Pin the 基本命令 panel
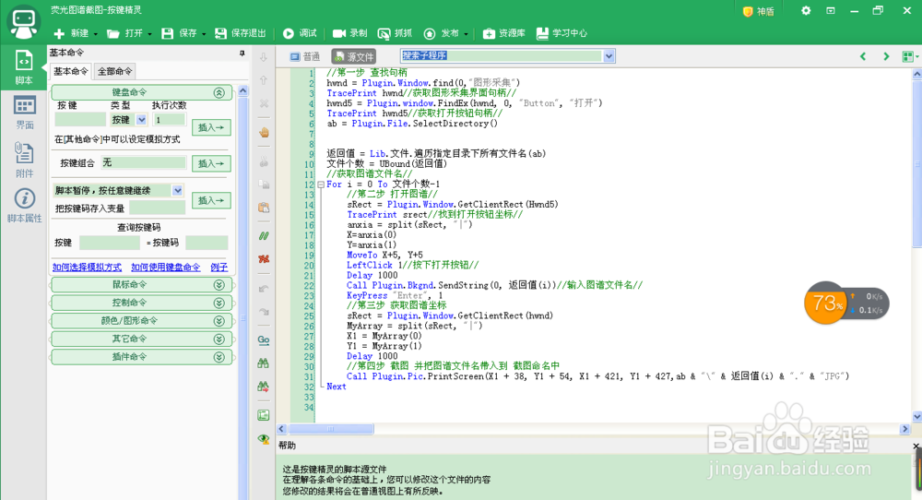The width and height of the screenshot is (922, 500). [x=242, y=53]
